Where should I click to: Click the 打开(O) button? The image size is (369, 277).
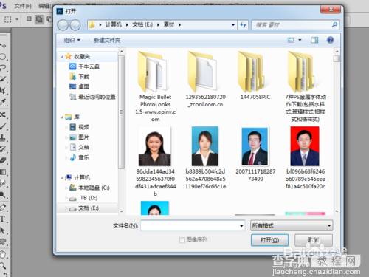click(x=269, y=240)
